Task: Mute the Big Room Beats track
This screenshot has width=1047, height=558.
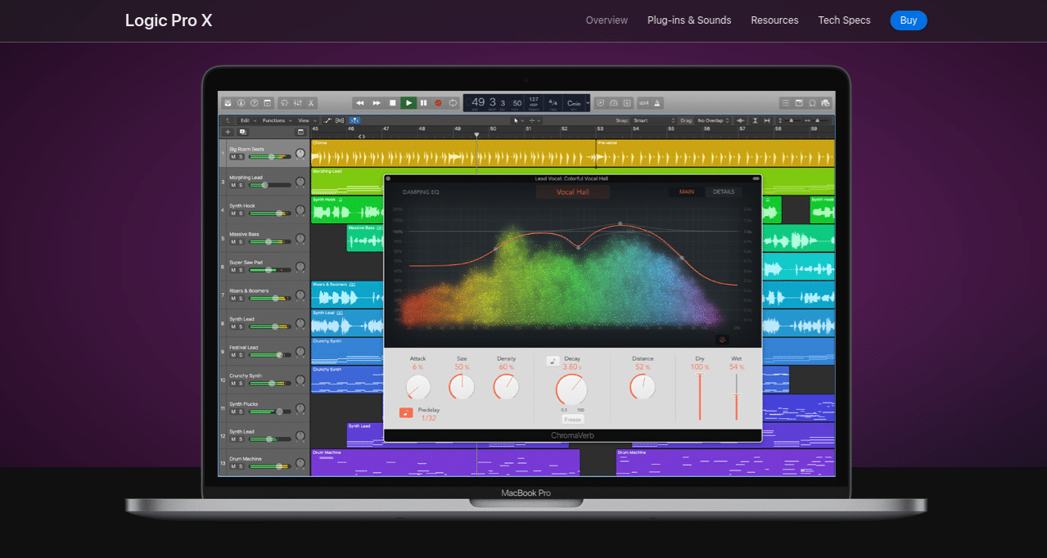Action: point(232,157)
